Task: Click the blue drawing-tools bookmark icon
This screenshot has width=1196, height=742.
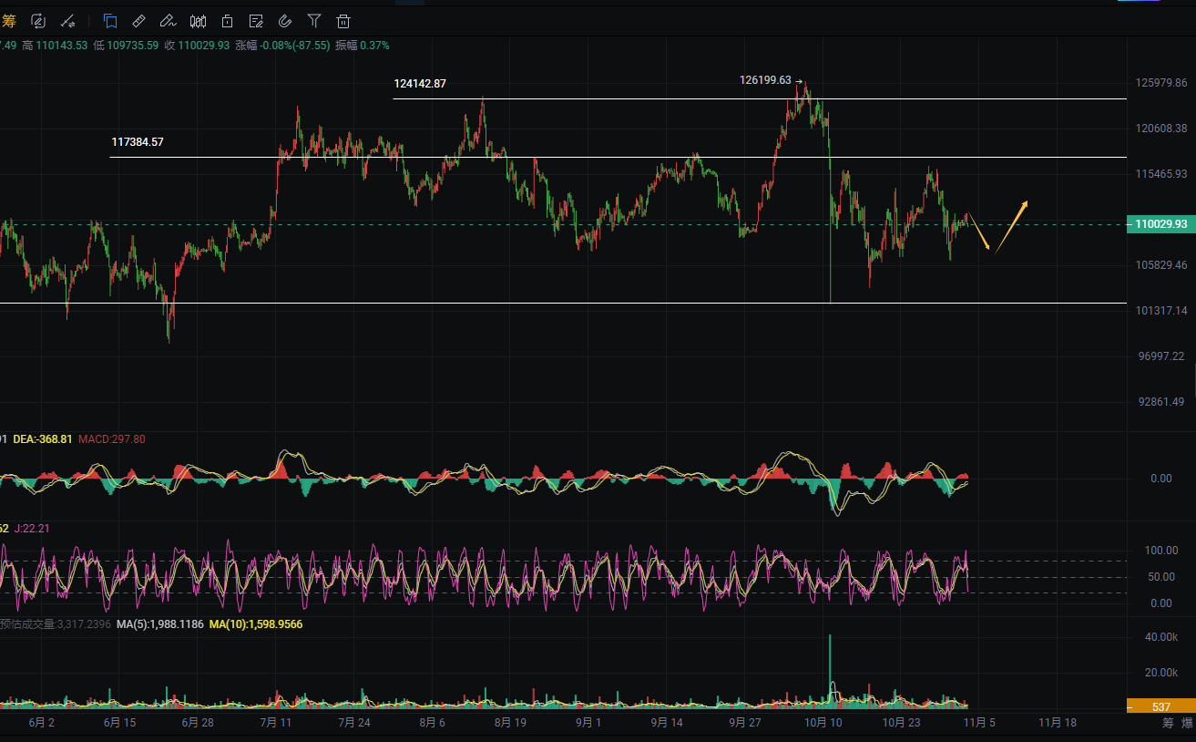Action: click(110, 20)
